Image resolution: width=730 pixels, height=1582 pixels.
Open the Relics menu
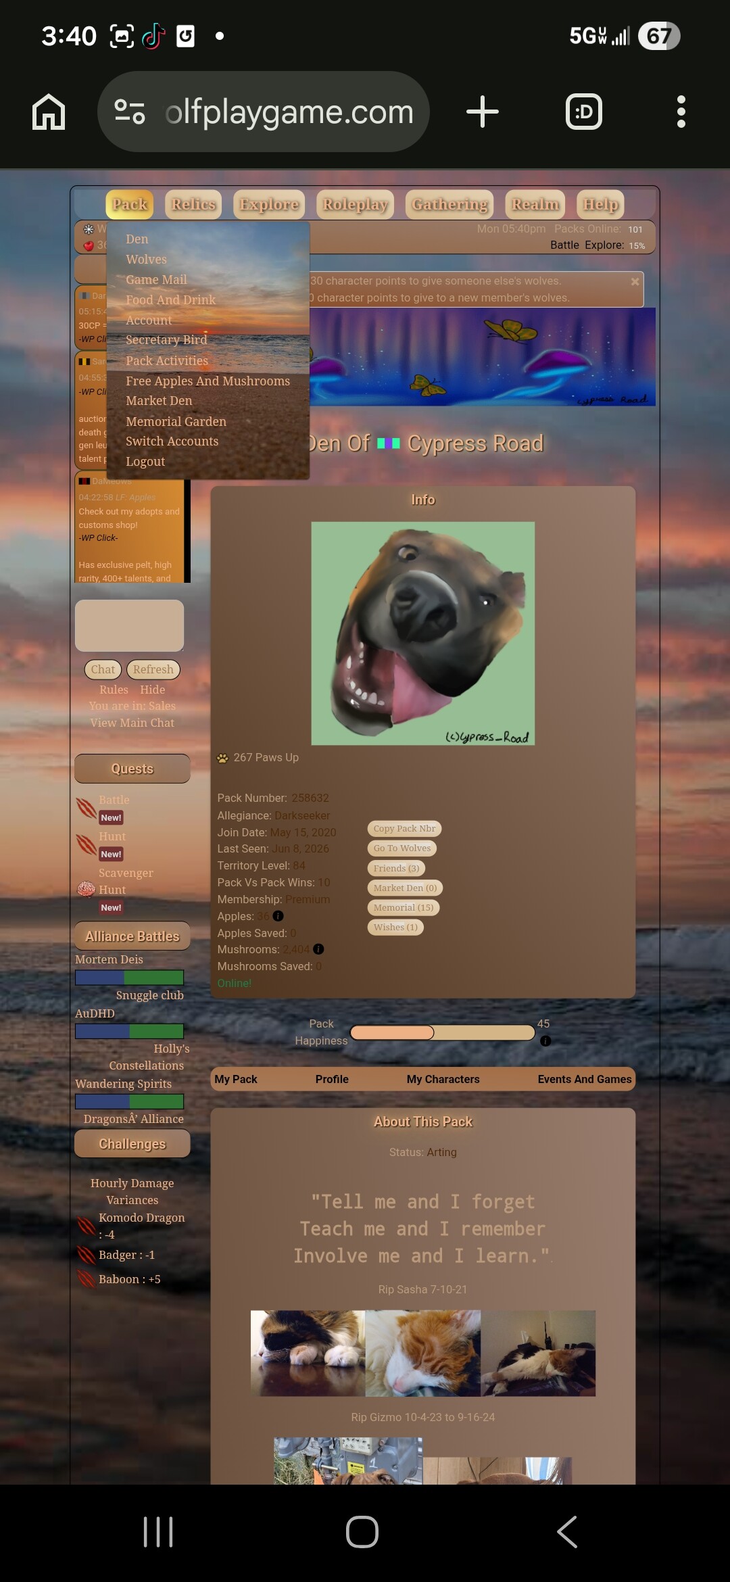tap(193, 204)
